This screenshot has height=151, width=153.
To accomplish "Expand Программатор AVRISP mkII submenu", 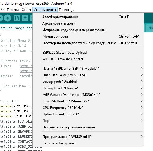I will [88, 137].
